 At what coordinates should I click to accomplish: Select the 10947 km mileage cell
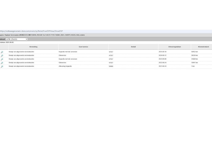[195, 62]
